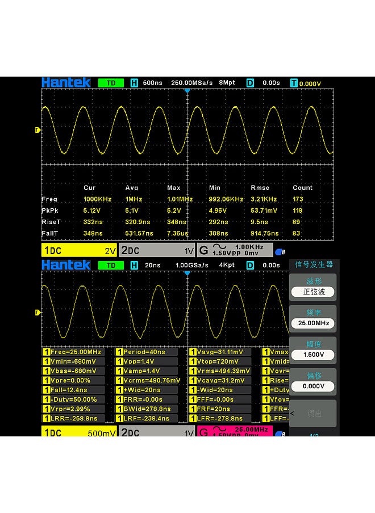Click the D delay icon on the upper screen
This screenshot has width=375, height=513.
point(250,83)
